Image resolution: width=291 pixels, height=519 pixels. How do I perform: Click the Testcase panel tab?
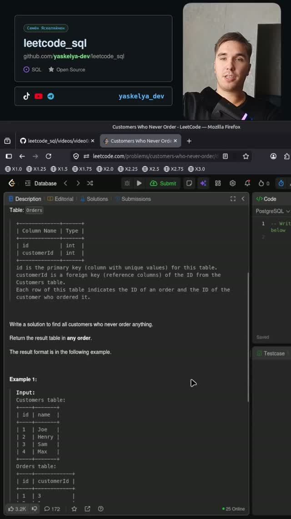click(x=271, y=353)
